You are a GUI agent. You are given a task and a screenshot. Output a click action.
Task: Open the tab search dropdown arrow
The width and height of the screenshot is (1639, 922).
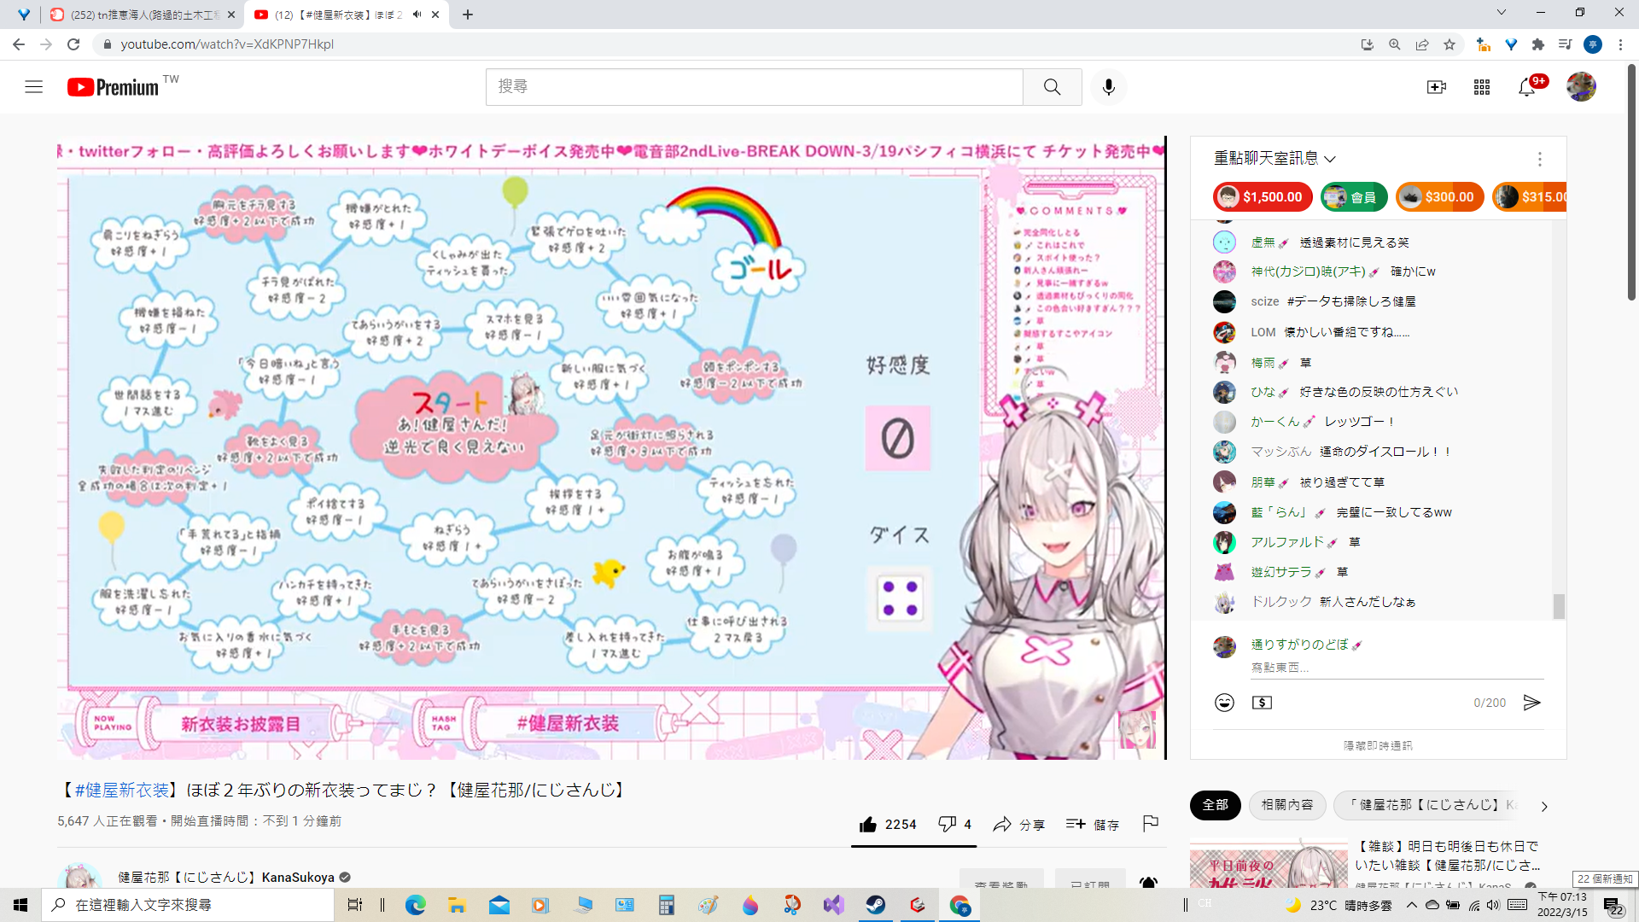tap(1501, 12)
